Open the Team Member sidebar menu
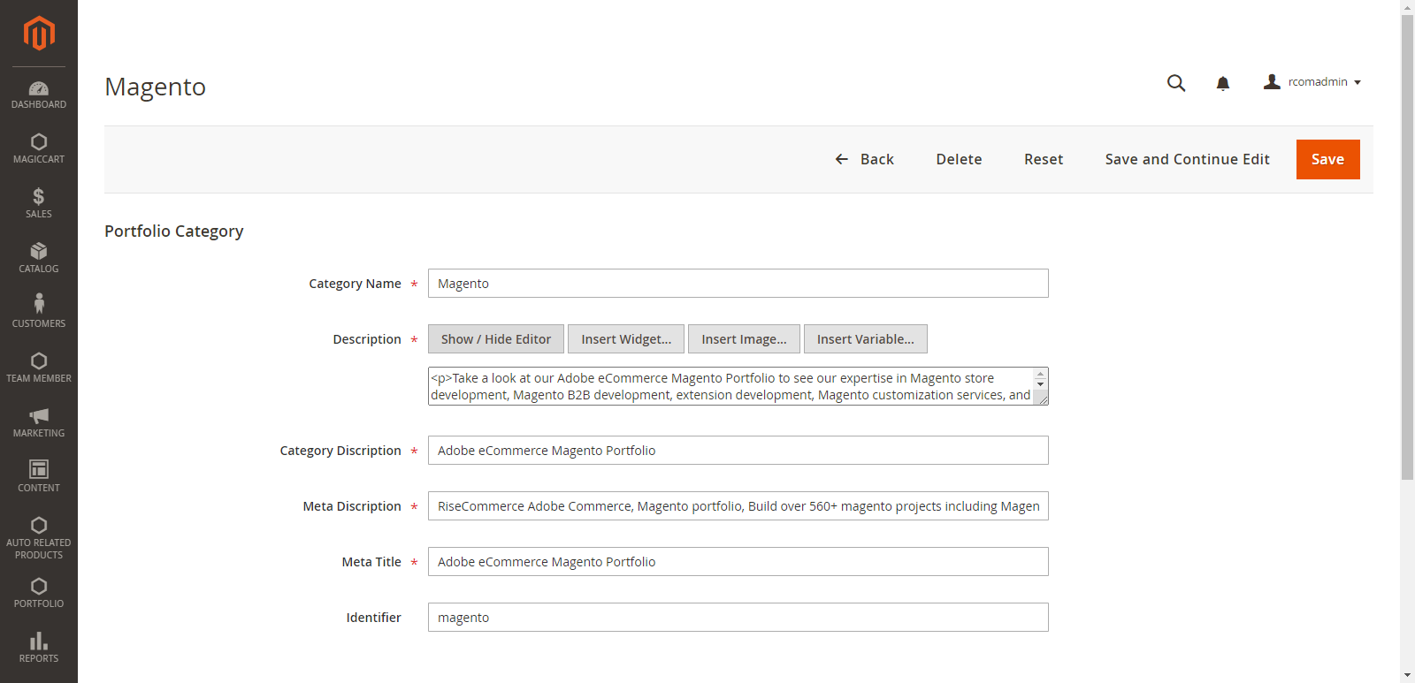Image resolution: width=1415 pixels, height=683 pixels. point(39,368)
